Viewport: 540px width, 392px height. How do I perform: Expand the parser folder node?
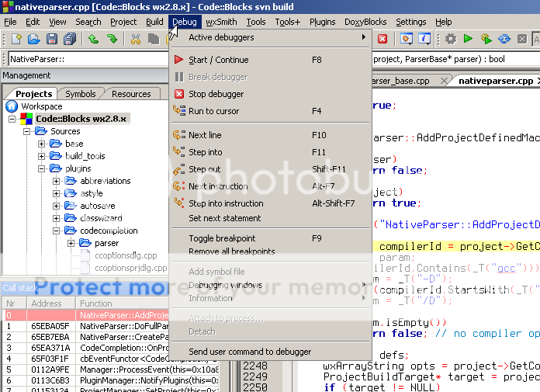click(71, 243)
